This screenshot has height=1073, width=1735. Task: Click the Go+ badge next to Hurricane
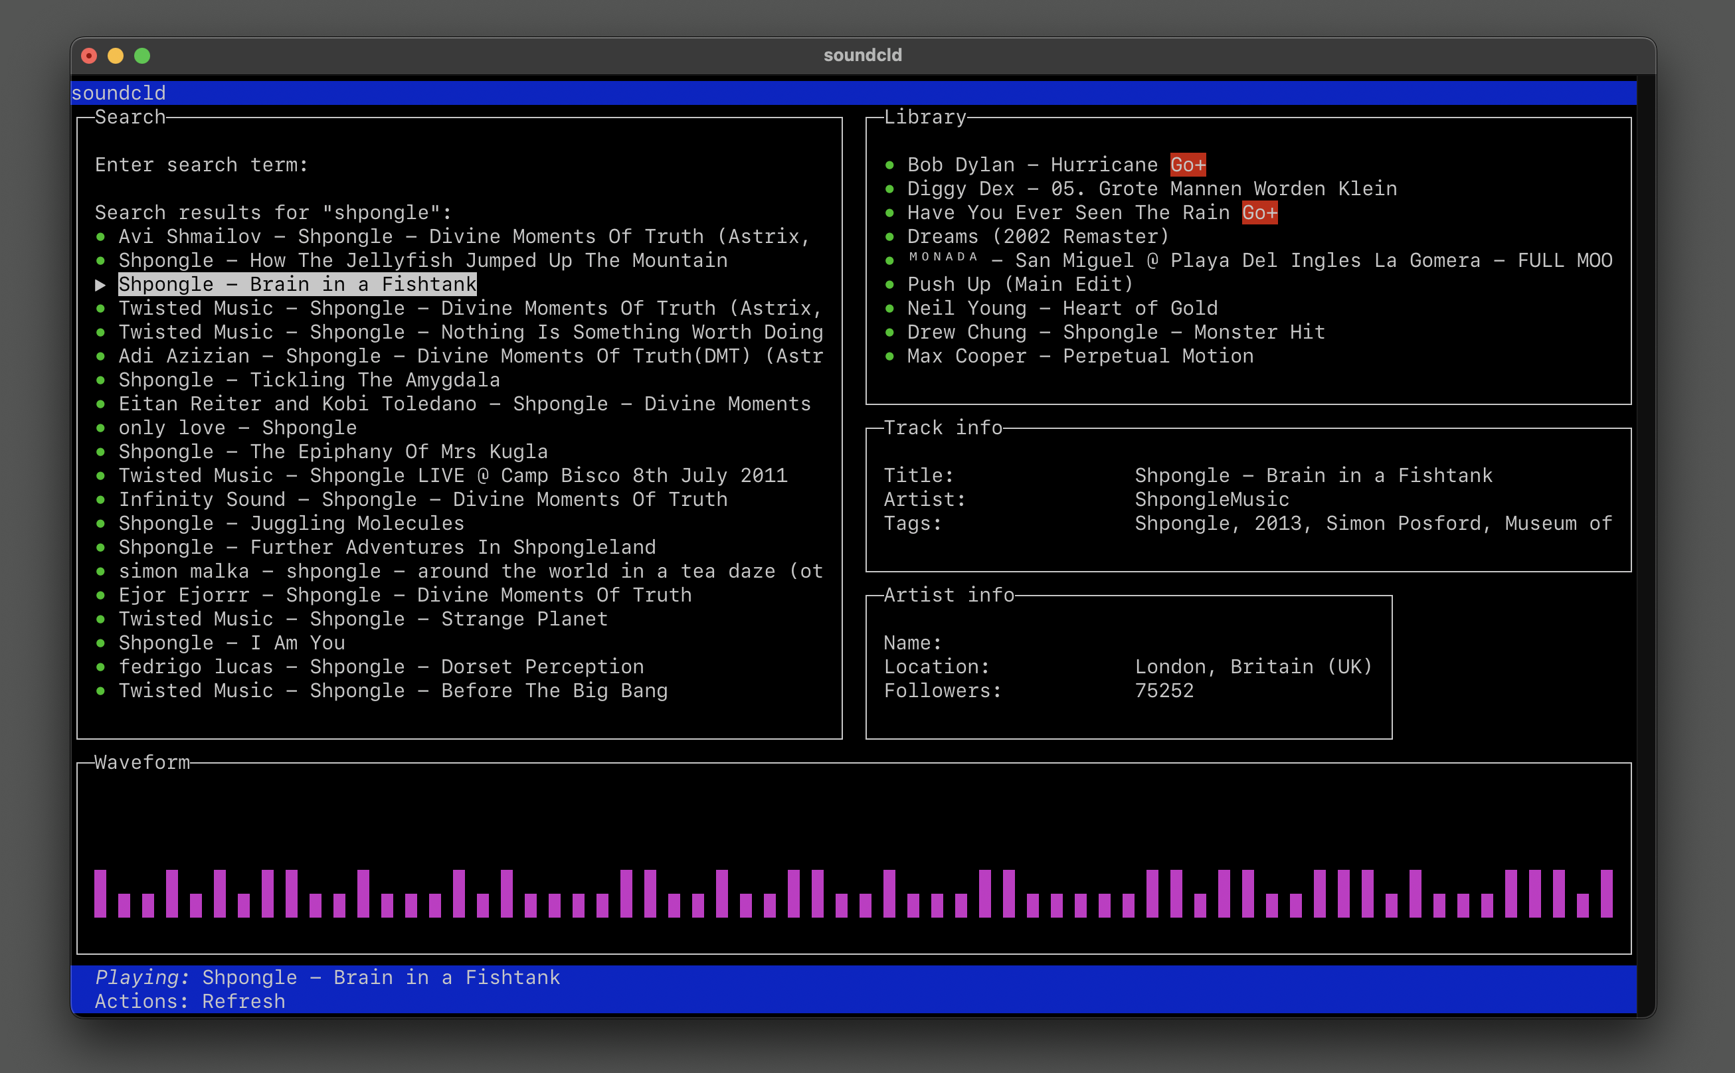[x=1187, y=165]
